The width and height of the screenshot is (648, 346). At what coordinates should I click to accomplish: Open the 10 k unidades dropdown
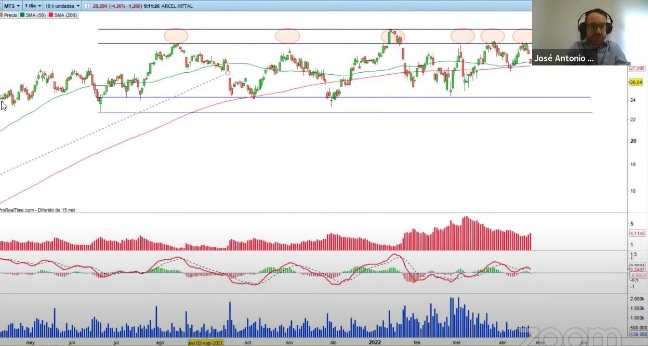point(62,6)
